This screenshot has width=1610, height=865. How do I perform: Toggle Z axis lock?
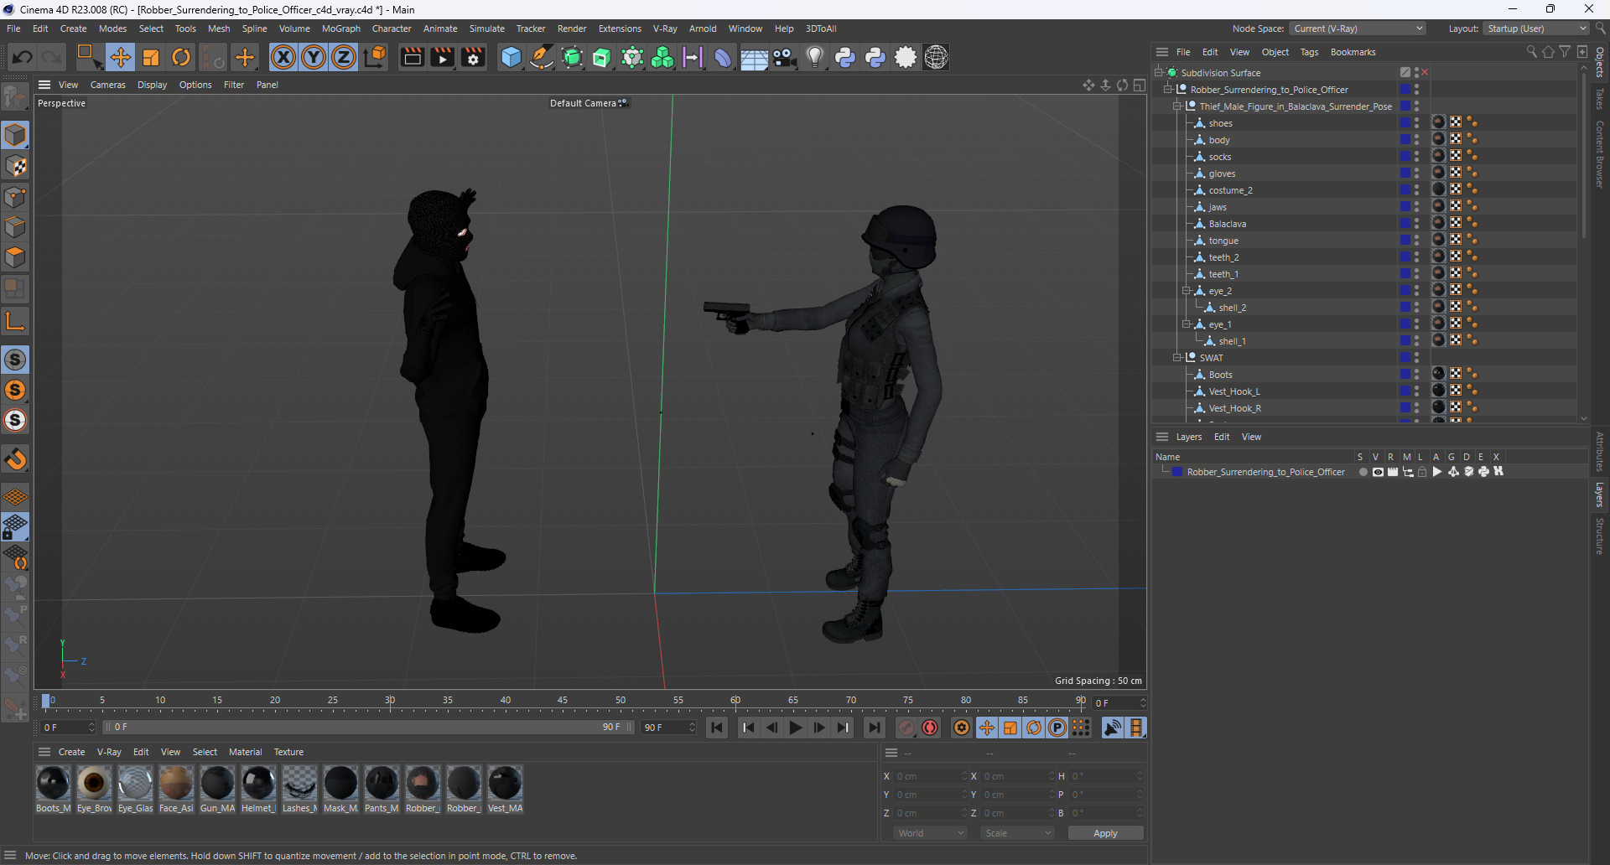point(344,57)
